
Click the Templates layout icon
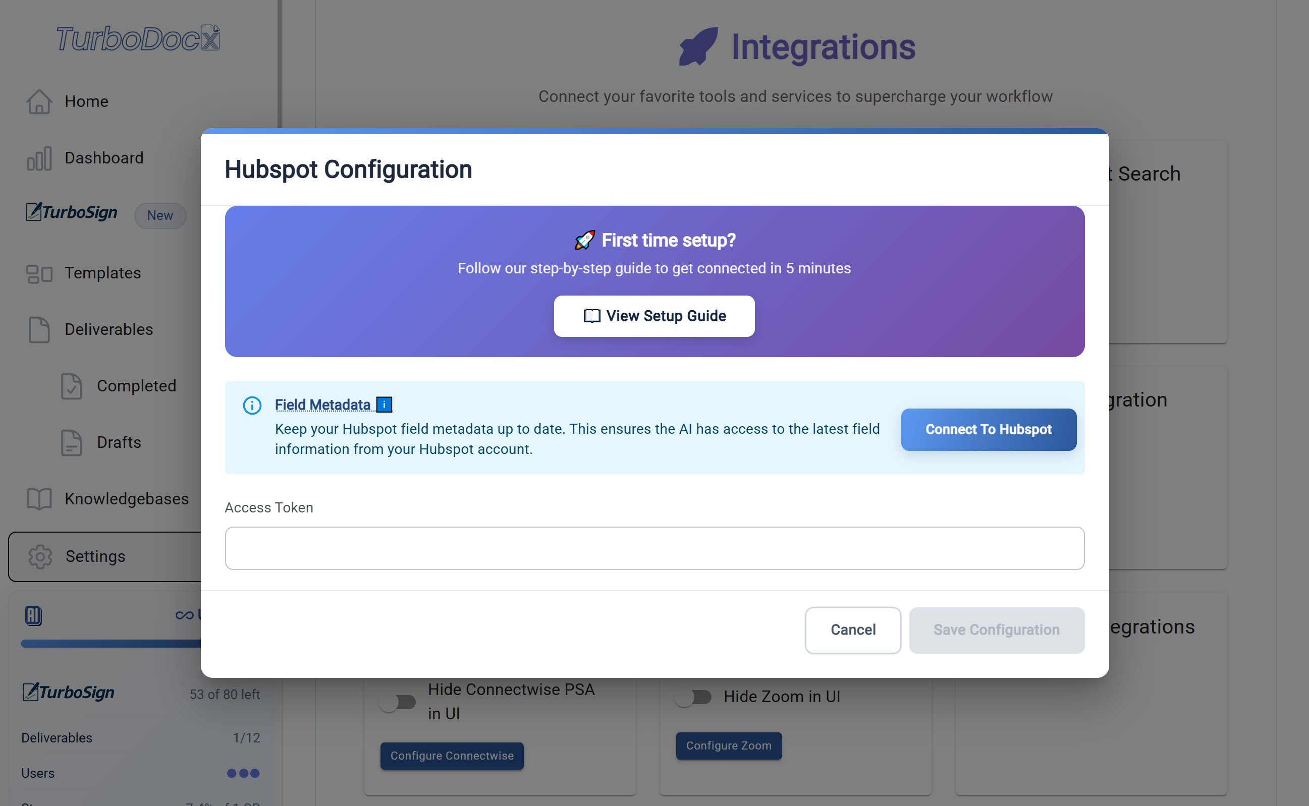pyautogui.click(x=39, y=273)
